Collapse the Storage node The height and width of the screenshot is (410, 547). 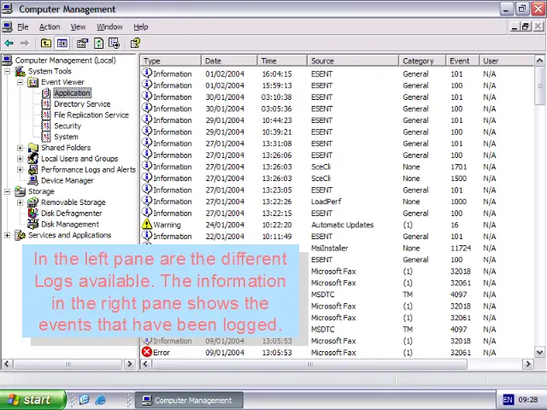click(x=8, y=191)
